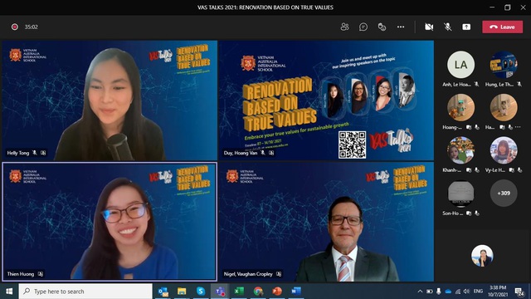Open the participants panel icon
531x299 pixels.
coord(344,27)
